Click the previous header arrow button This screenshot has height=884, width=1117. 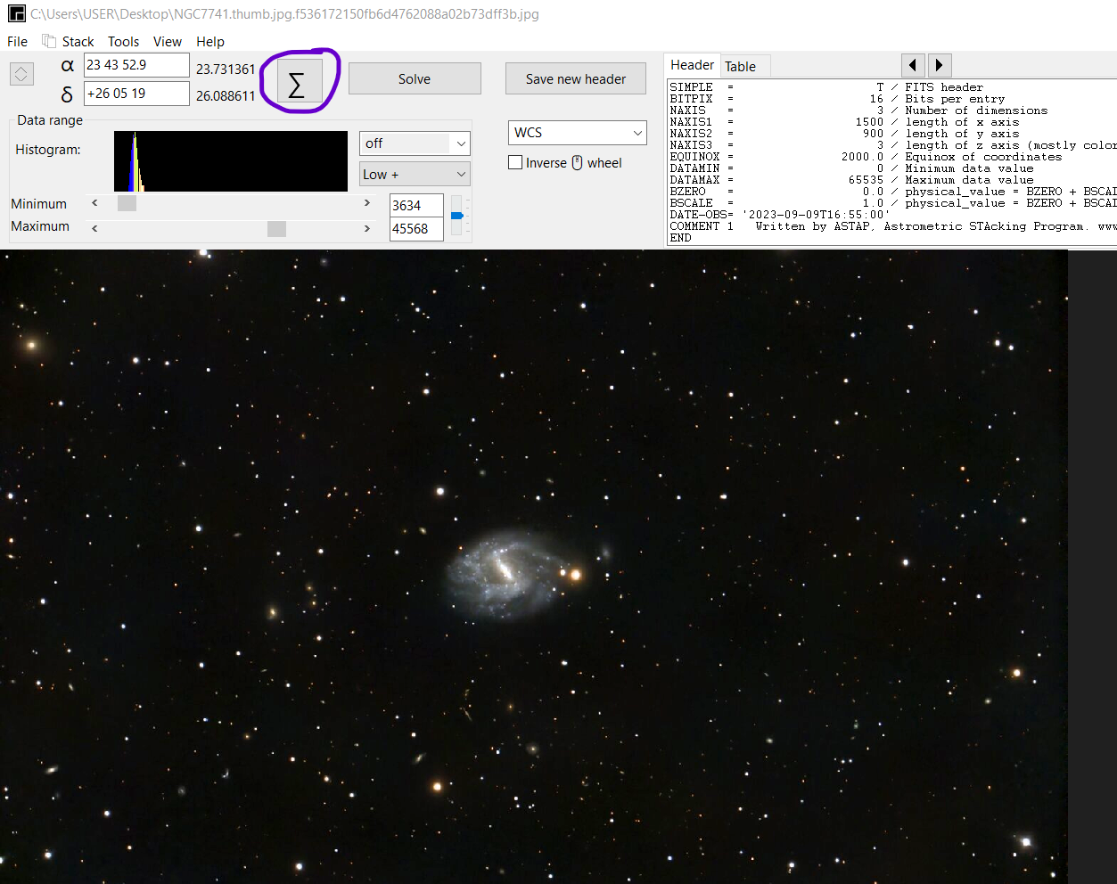pyautogui.click(x=913, y=65)
